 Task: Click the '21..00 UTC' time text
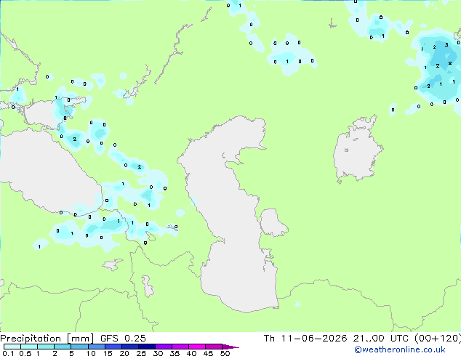[381, 339]
